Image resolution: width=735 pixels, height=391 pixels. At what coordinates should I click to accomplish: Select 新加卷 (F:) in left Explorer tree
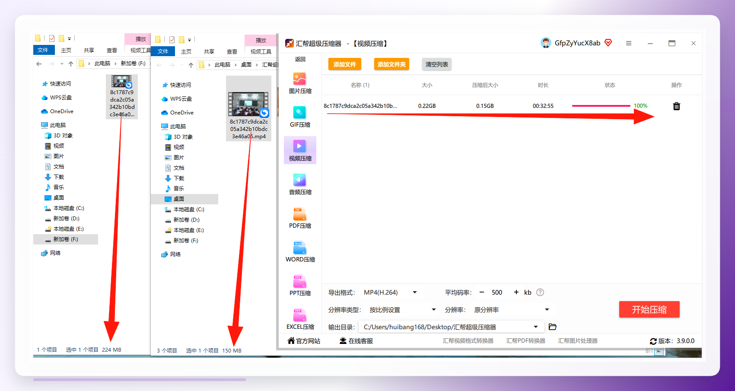[x=66, y=239]
